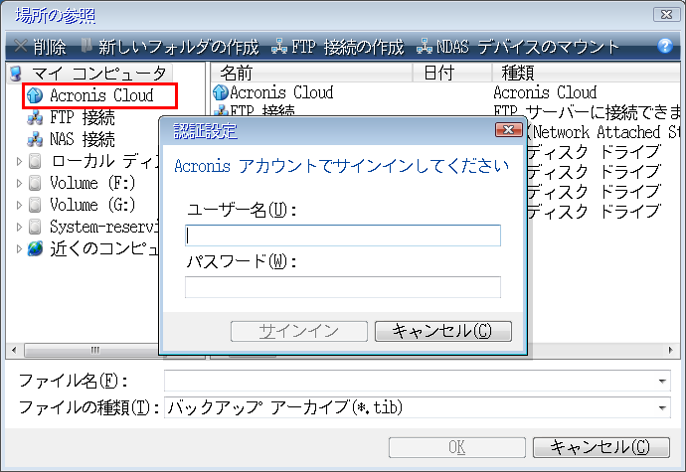Click the OK button in 場所の参照
686x472 pixels.
point(456,447)
